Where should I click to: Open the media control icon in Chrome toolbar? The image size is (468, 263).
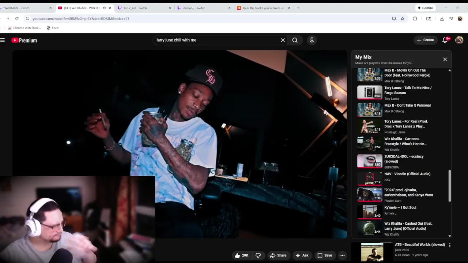pyautogui.click(x=451, y=19)
